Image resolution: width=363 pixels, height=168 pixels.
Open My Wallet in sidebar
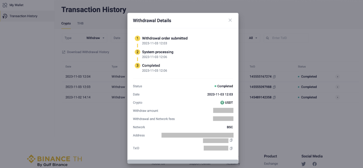tap(16, 5)
